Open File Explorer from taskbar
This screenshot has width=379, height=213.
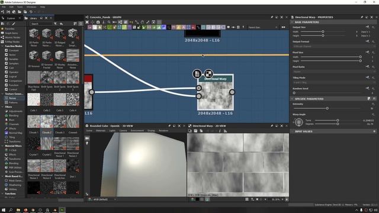coord(18,210)
